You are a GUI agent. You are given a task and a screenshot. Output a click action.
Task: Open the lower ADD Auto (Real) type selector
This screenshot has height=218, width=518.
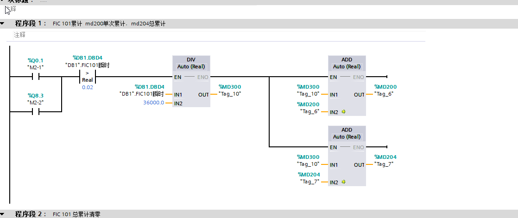(x=347, y=137)
